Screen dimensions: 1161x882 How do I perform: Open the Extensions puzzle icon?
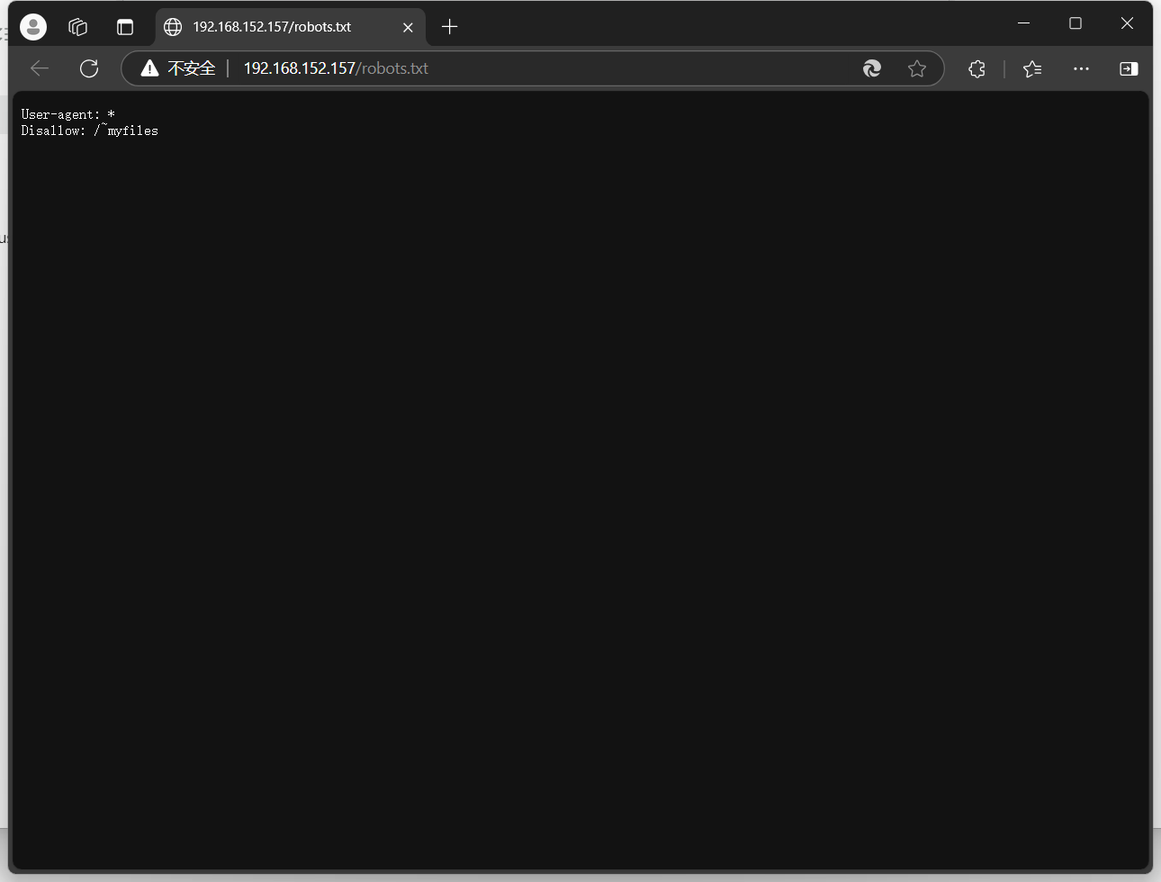[x=977, y=68]
